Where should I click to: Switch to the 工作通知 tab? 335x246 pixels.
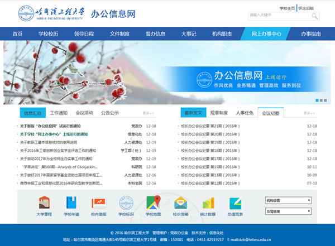pyautogui.click(x=59, y=113)
